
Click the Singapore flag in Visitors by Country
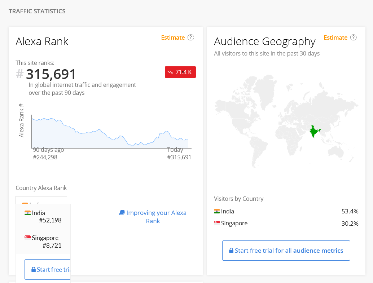tap(217, 223)
